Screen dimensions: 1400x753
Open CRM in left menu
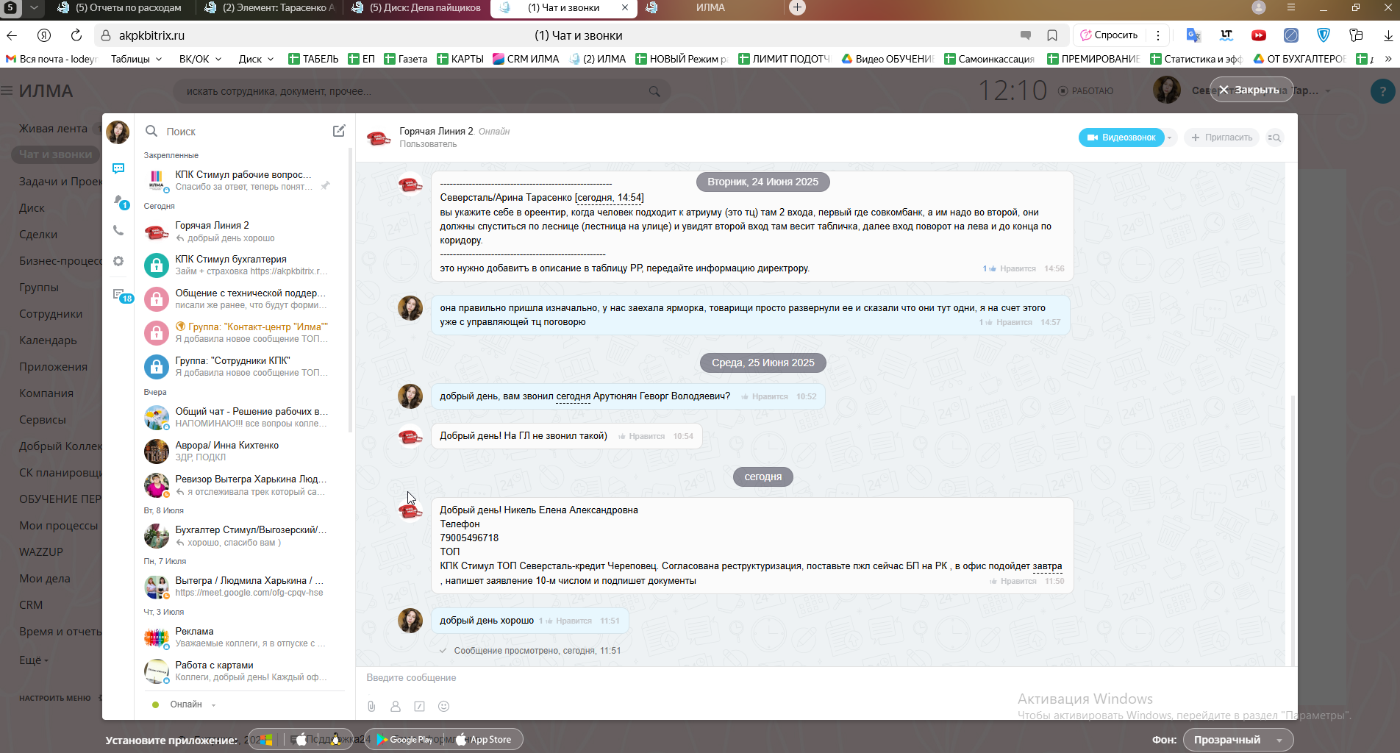[31, 605]
